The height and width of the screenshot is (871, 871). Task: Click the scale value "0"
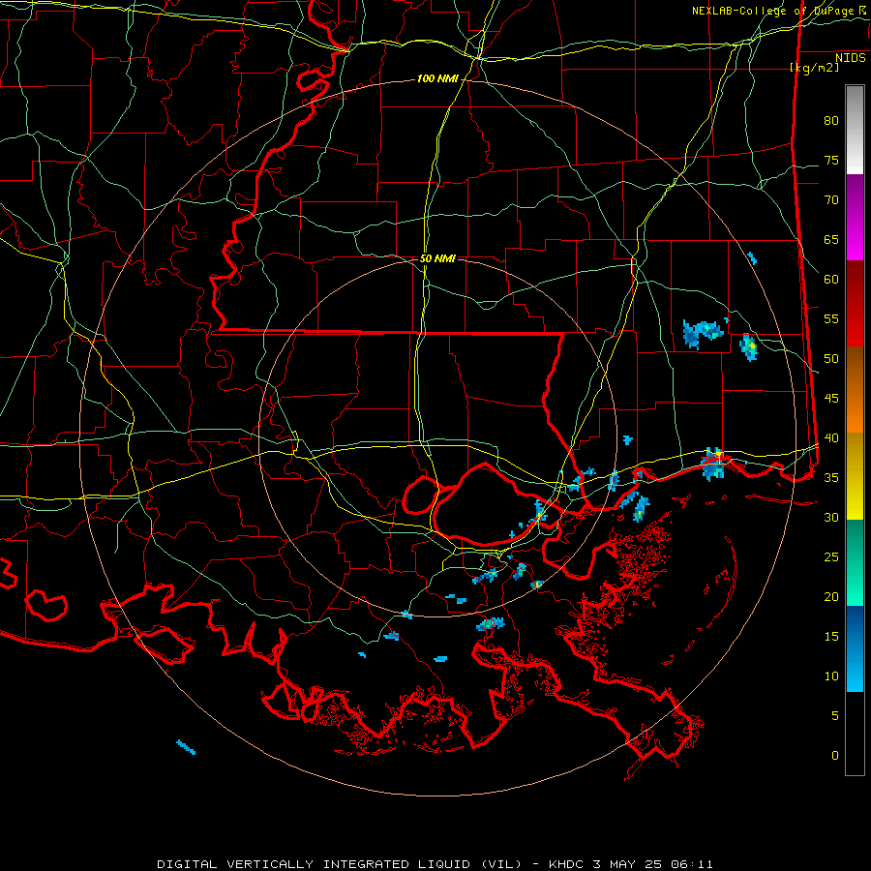(835, 756)
